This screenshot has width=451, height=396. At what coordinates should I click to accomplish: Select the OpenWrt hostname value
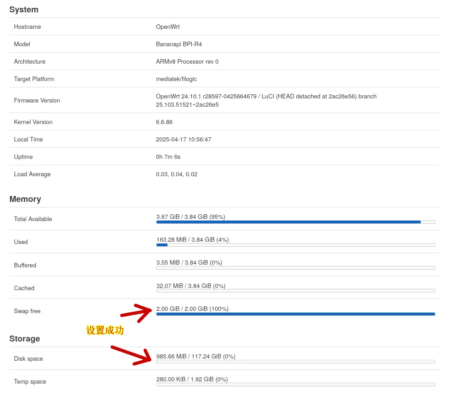pyautogui.click(x=168, y=27)
